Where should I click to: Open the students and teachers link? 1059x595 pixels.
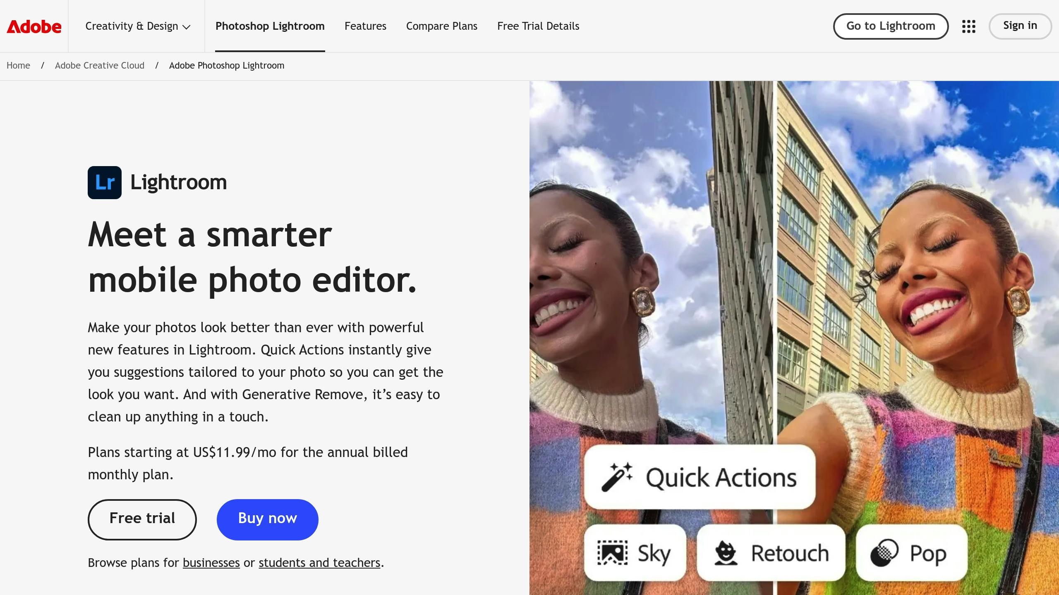click(319, 563)
